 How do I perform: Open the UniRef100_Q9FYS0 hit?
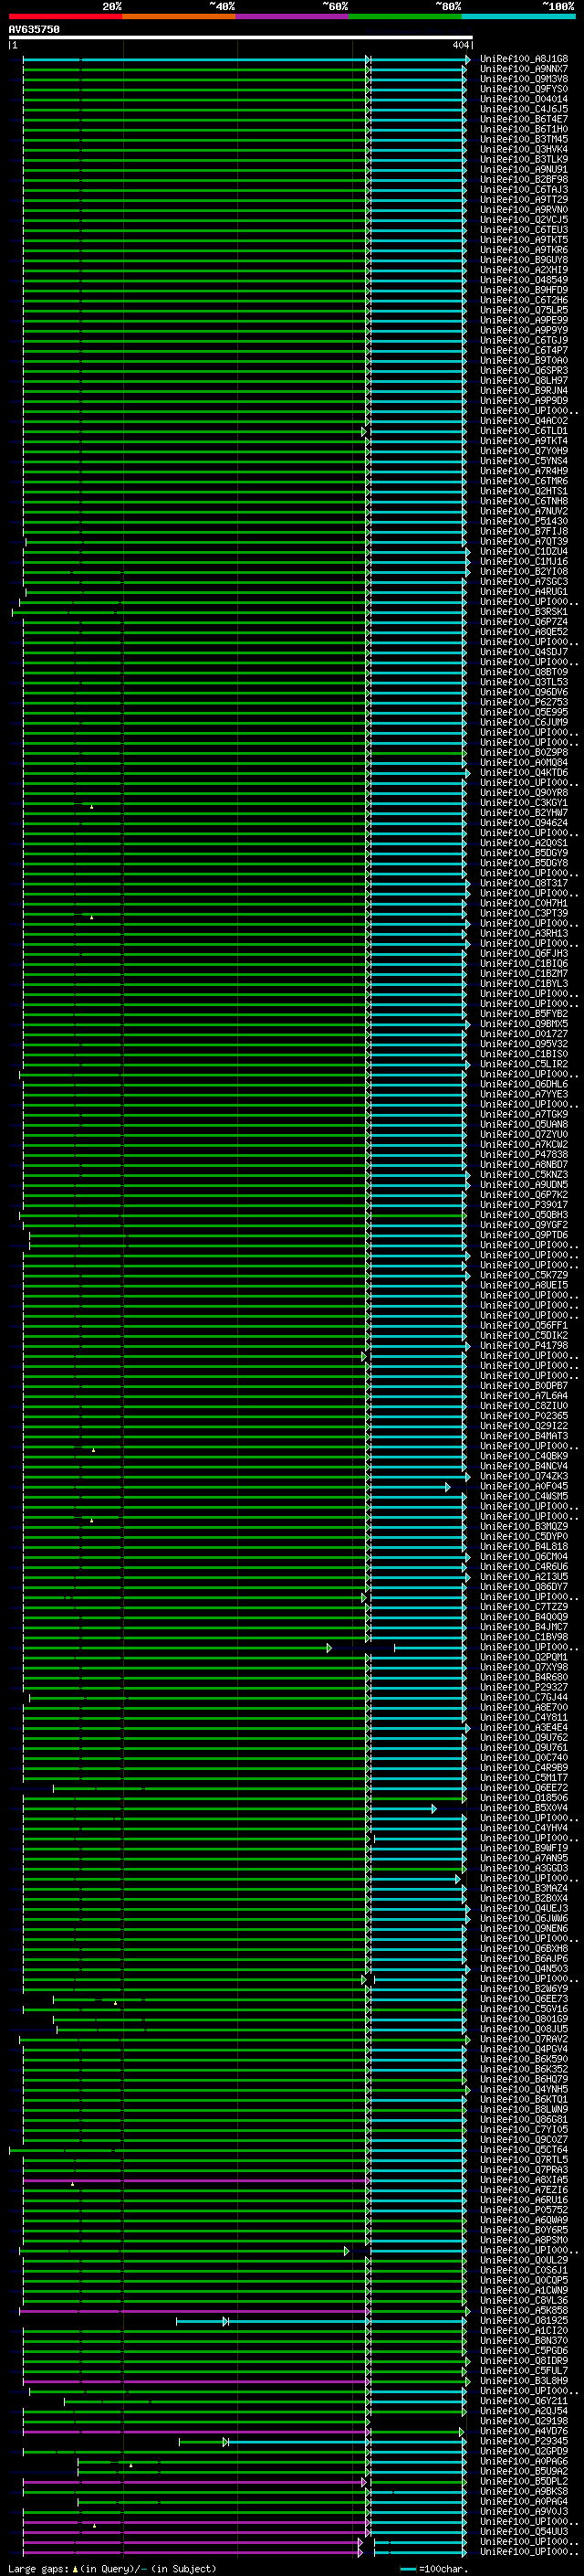pyautogui.click(x=524, y=89)
